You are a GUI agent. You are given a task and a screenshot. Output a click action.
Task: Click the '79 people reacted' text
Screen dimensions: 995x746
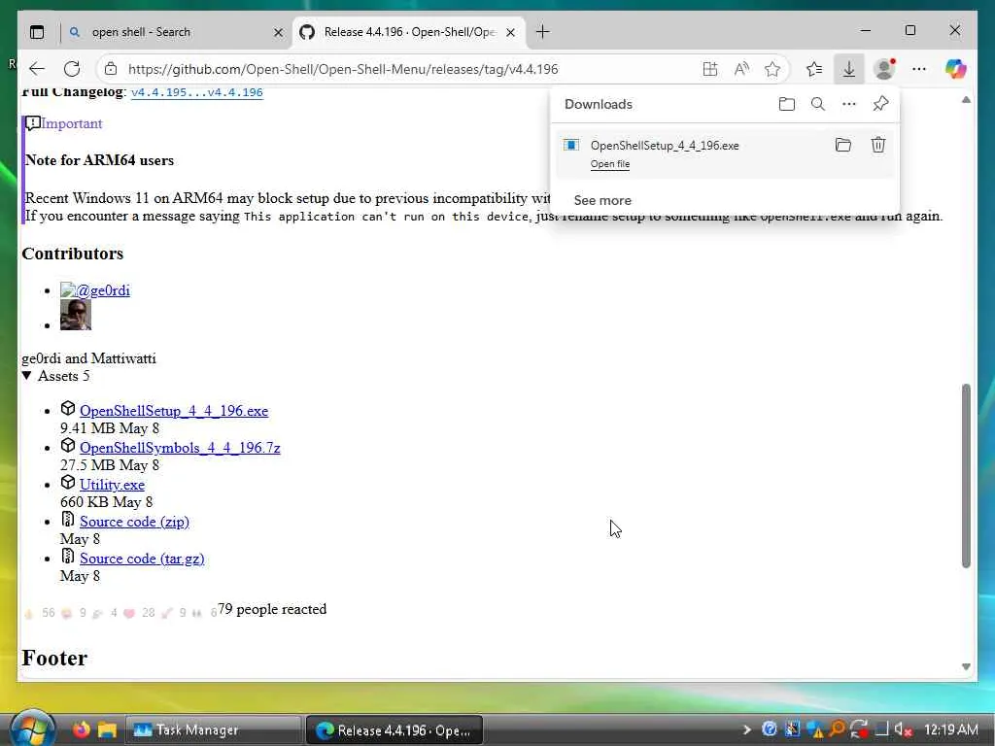(272, 609)
